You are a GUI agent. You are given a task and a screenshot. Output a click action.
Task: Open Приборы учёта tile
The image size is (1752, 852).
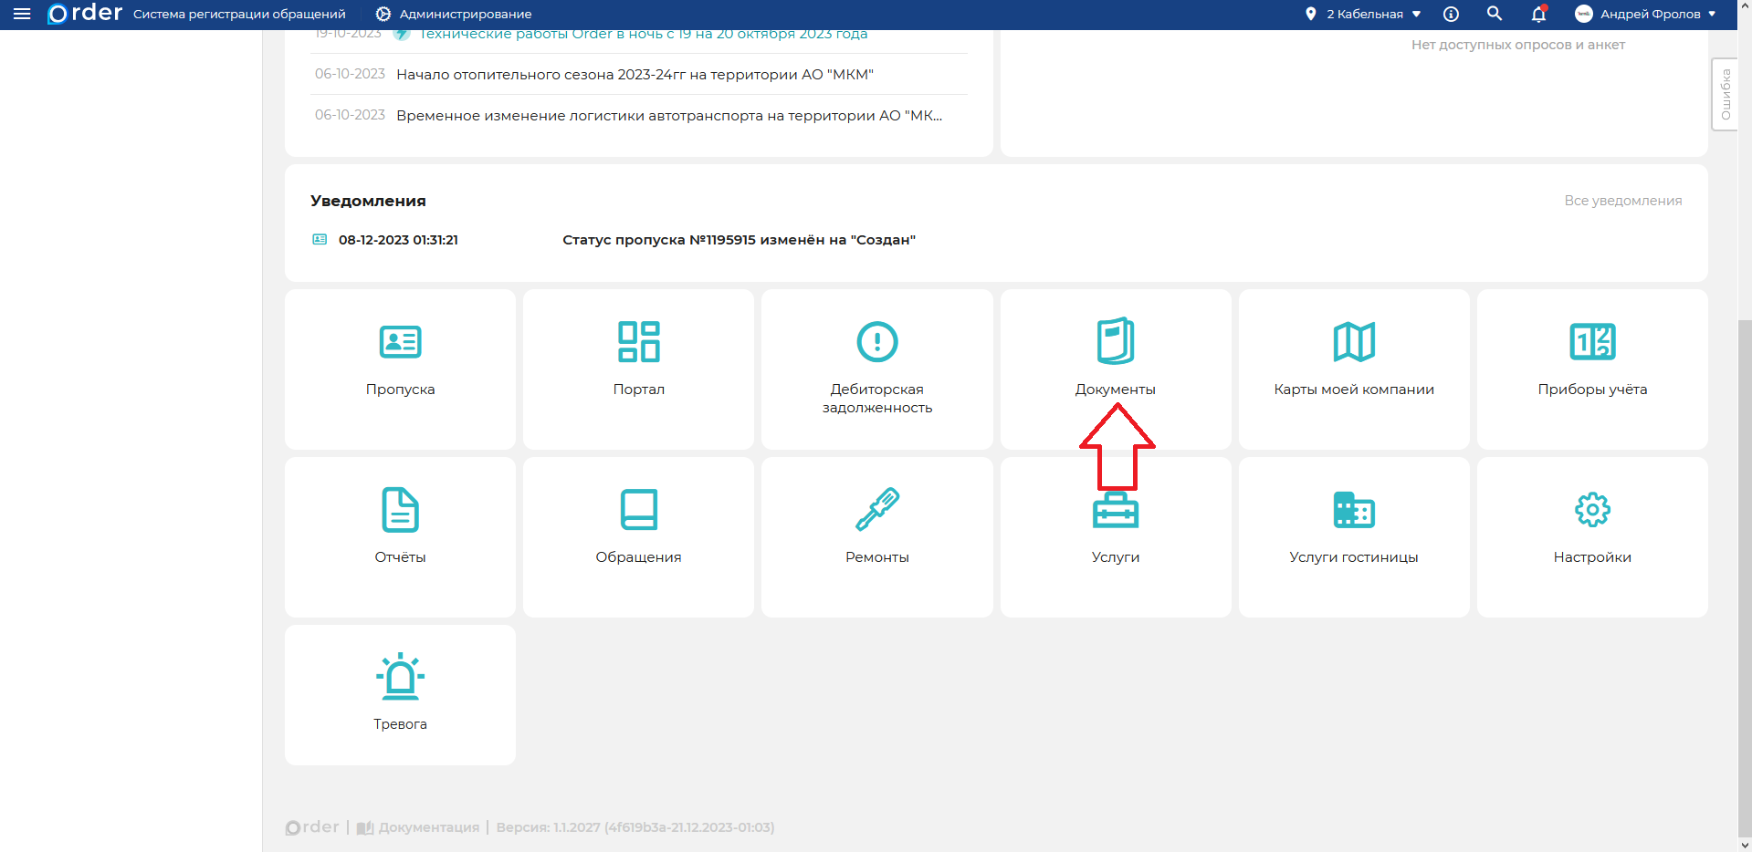pos(1591,368)
